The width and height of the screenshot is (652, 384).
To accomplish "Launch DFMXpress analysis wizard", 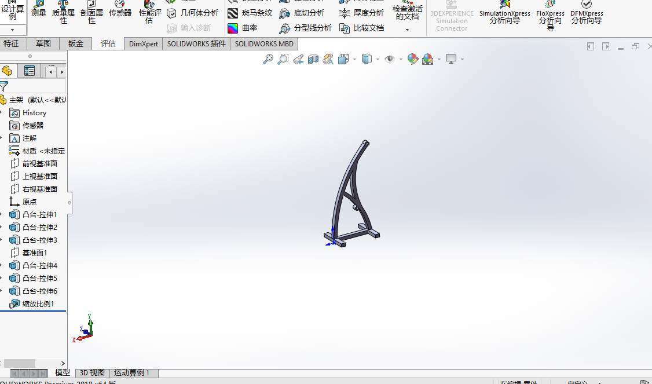I will (587, 12).
